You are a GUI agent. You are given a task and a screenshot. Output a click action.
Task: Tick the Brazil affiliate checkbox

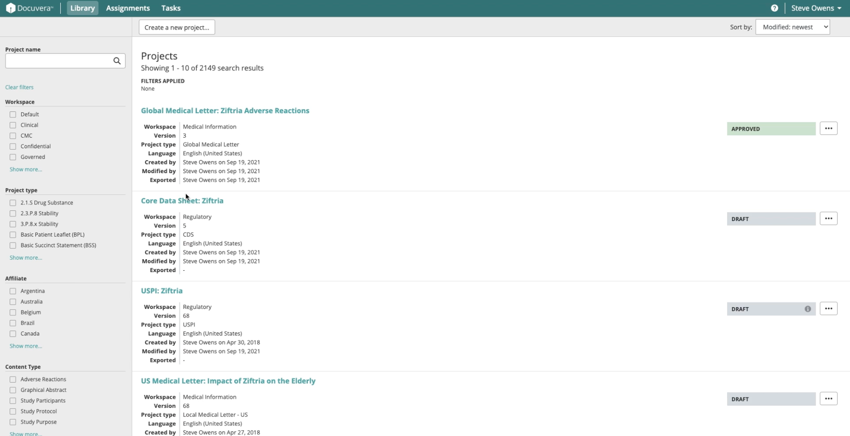pos(13,323)
